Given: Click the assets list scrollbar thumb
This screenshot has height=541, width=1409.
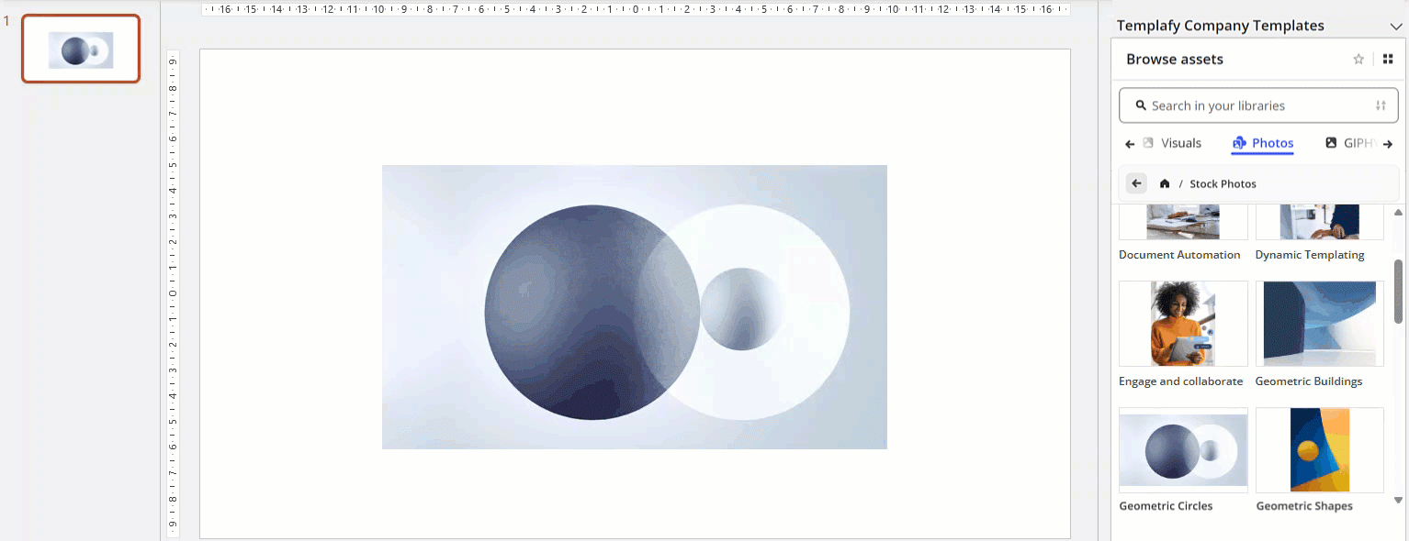Looking at the screenshot, I should coord(1399,292).
